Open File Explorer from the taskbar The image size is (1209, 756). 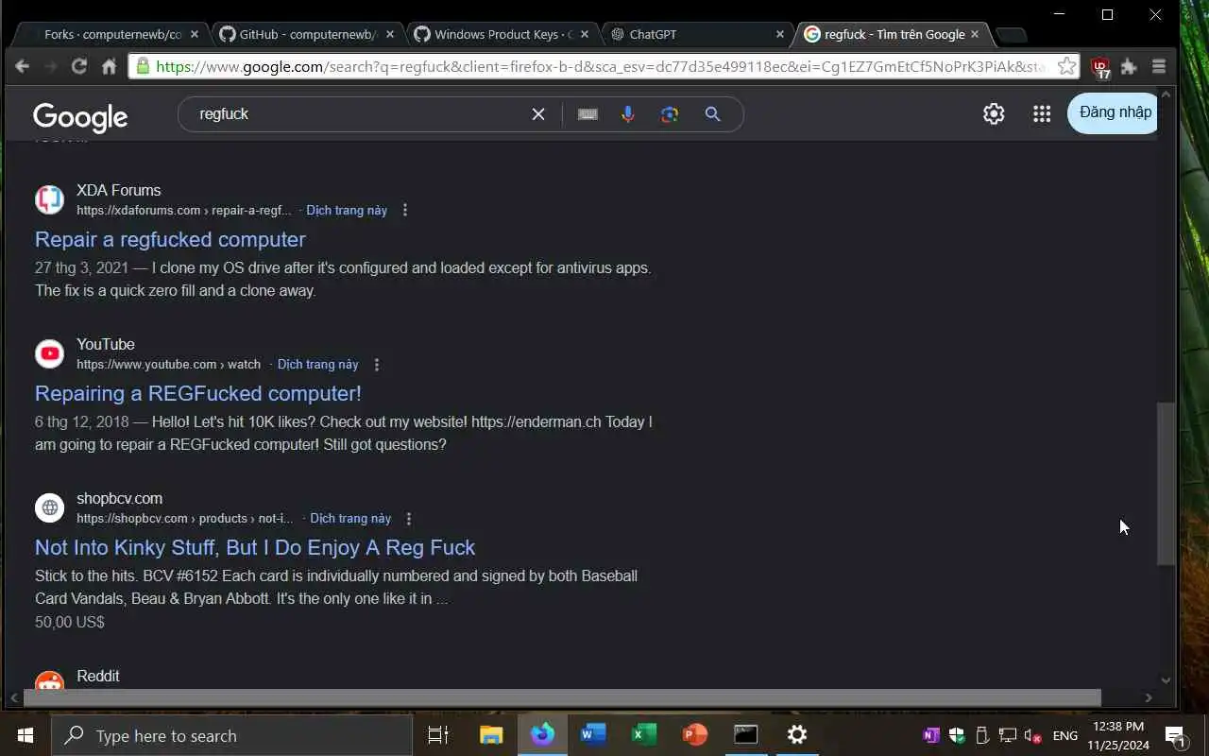click(x=491, y=735)
